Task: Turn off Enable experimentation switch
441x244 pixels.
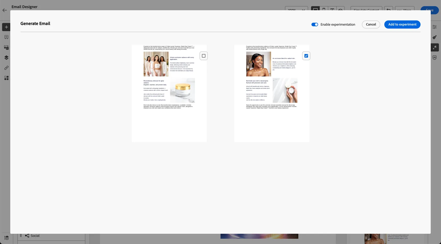Action: (315, 24)
